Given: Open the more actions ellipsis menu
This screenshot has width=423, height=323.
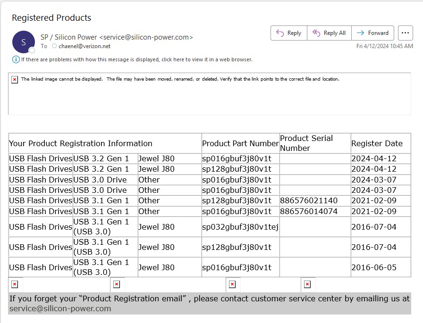Looking at the screenshot, I should click(x=405, y=33).
